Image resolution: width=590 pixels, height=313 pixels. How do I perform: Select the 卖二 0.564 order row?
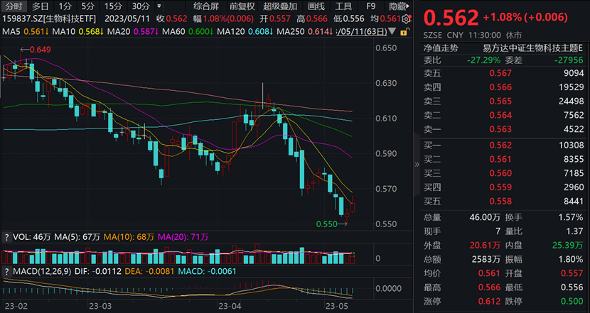503,115
